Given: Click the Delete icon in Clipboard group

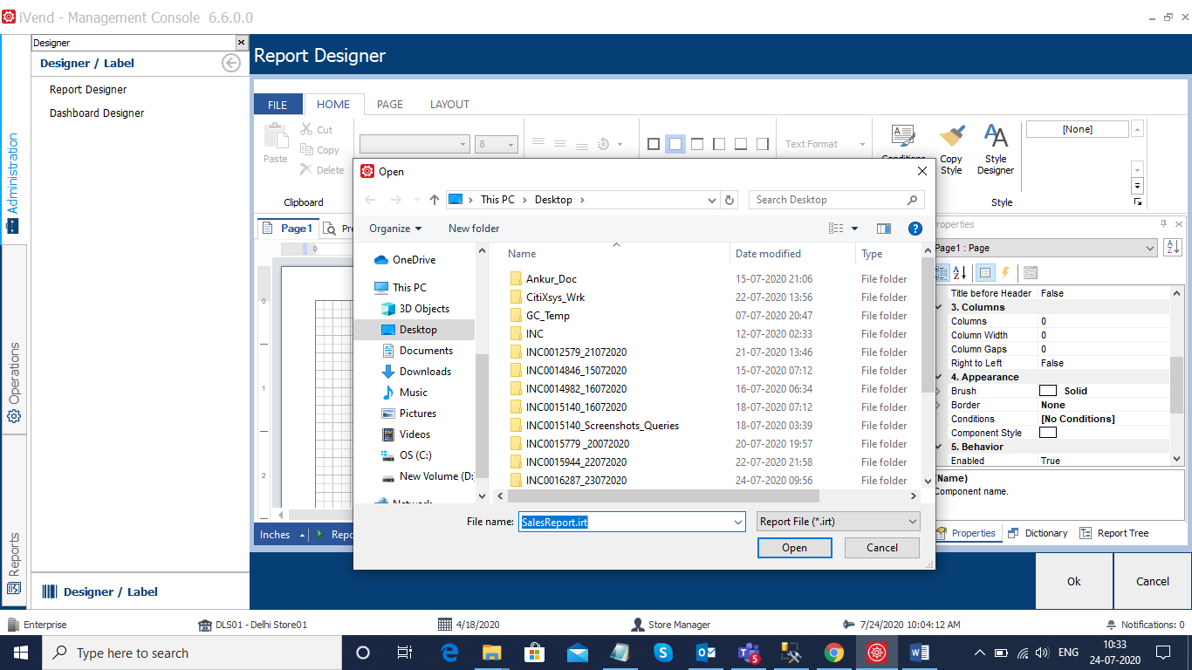Looking at the screenshot, I should [x=306, y=170].
